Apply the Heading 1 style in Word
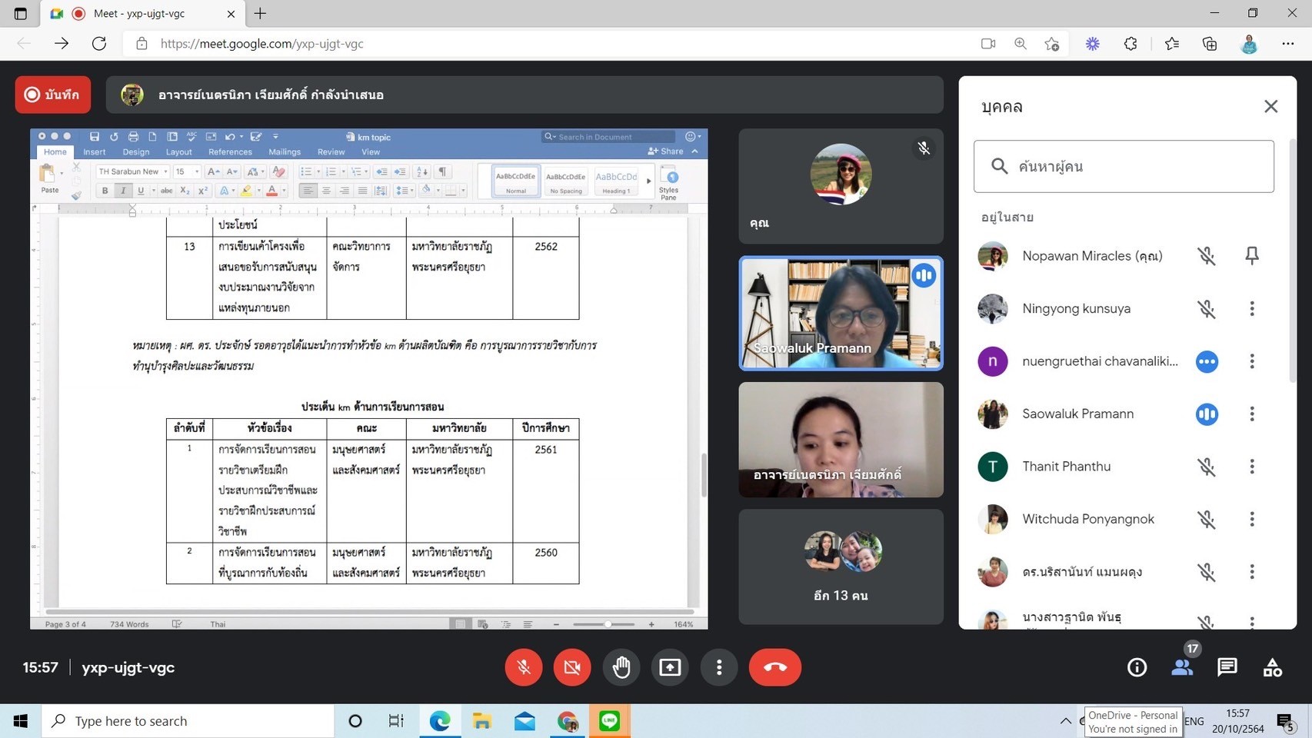Image resolution: width=1312 pixels, height=738 pixels. point(616,181)
